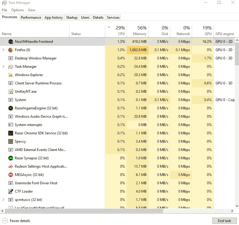Expand the Task Manager process group
Image resolution: width=239 pixels, height=225 pixels.
point(4,67)
